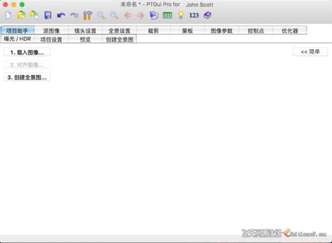This screenshot has width=332, height=243.
Task: Click the redo arrow icon
Action: (74, 15)
